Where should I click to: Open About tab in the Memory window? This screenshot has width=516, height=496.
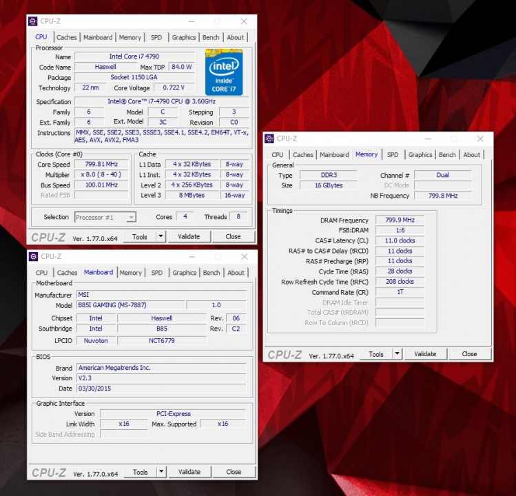coord(472,155)
